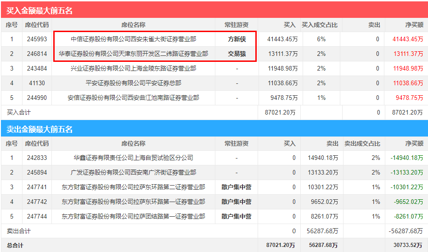Click green net value -10301.22万
The width and height of the screenshot is (428, 252).
pyautogui.click(x=407, y=187)
